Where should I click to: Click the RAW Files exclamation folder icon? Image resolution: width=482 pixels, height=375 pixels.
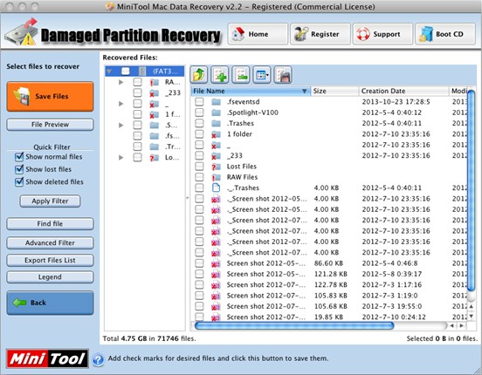pos(216,177)
